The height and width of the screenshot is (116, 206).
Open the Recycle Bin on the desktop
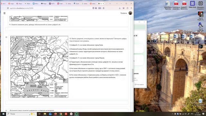click(201, 101)
